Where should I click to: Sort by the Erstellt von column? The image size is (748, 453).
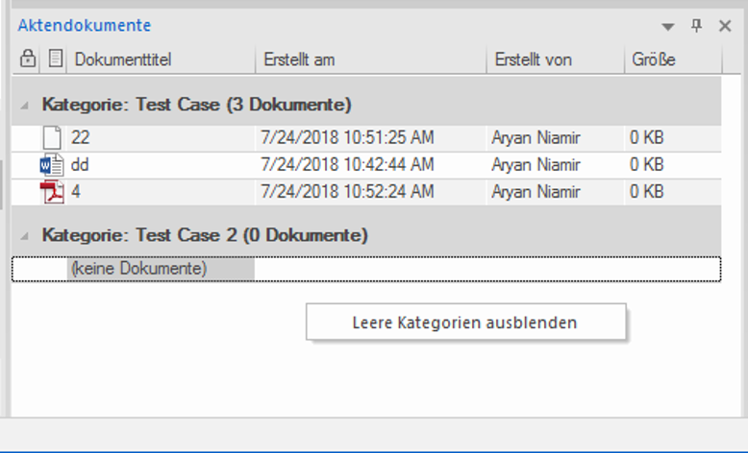(533, 60)
